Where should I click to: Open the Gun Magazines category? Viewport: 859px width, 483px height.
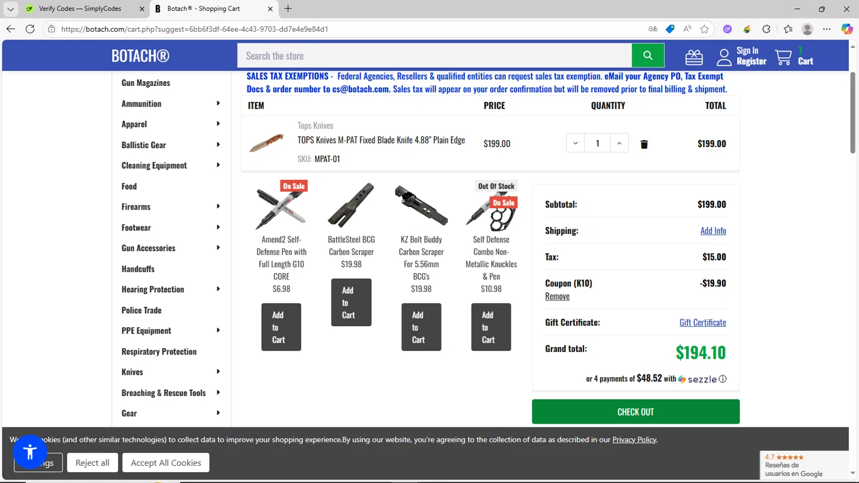[x=145, y=83]
